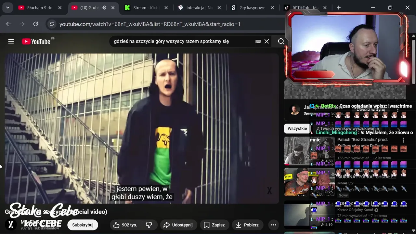Like the video (902 tys.)
The width and height of the screenshot is (416, 234).
[x=125, y=225]
